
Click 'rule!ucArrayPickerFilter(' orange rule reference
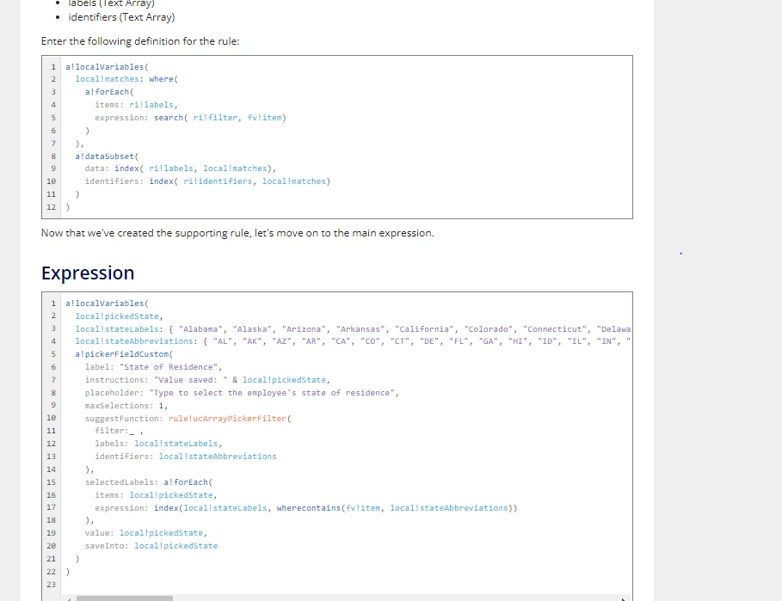[x=230, y=419]
